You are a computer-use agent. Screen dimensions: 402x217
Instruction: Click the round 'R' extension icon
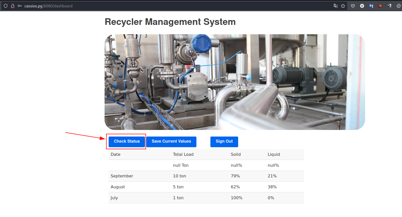(x=362, y=6)
